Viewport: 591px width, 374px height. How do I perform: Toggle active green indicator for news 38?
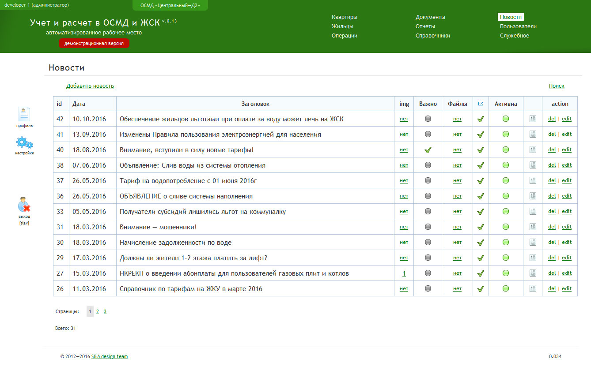tap(506, 165)
